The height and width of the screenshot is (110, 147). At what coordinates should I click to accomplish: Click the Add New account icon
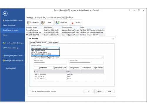pos(29,23)
